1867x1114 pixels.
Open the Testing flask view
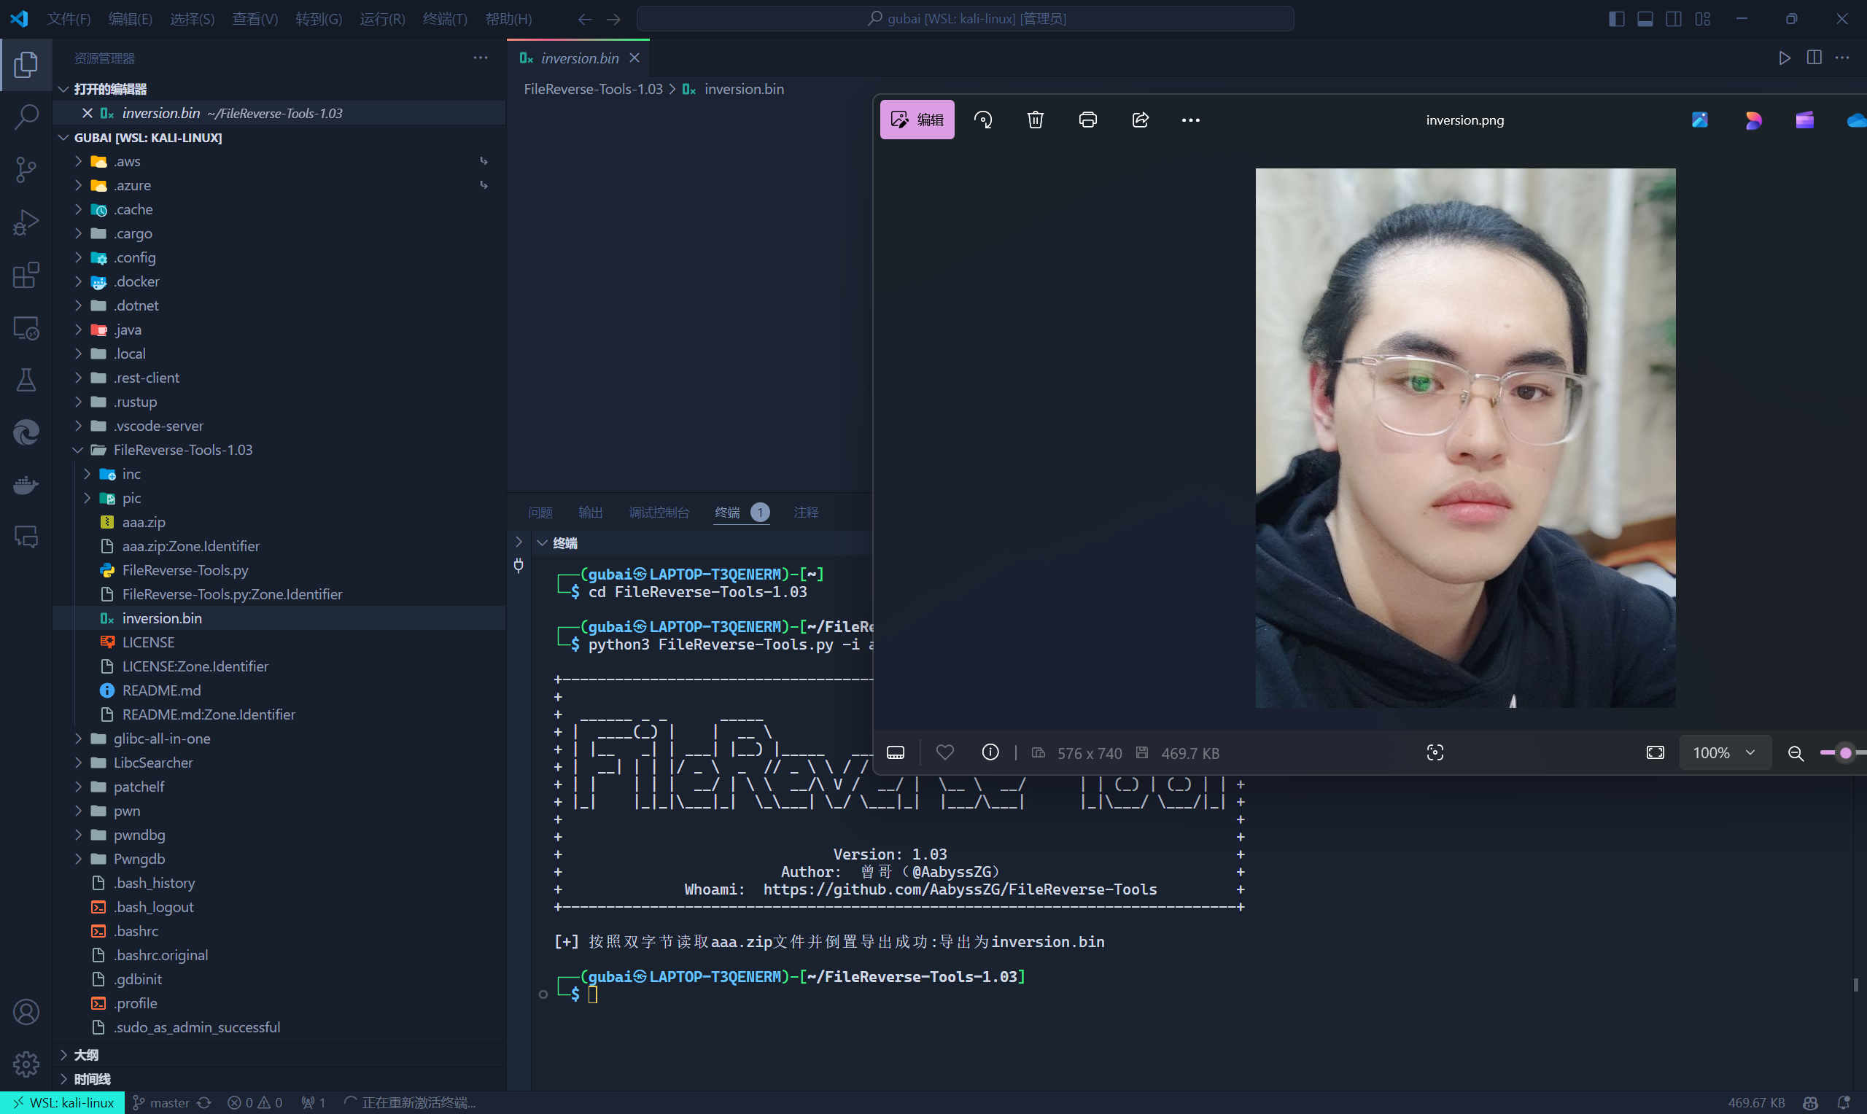pos(26,380)
